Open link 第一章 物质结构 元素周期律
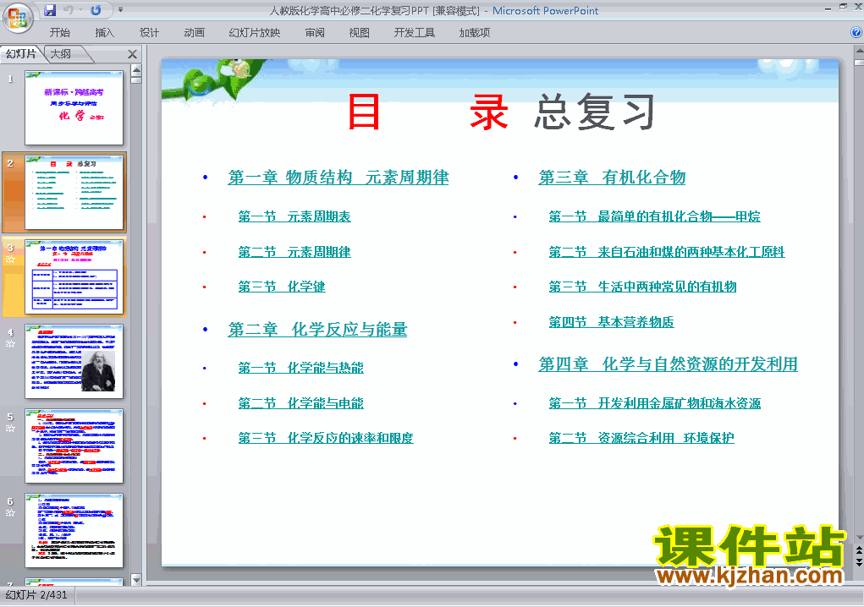This screenshot has height=607, width=864. point(338,178)
